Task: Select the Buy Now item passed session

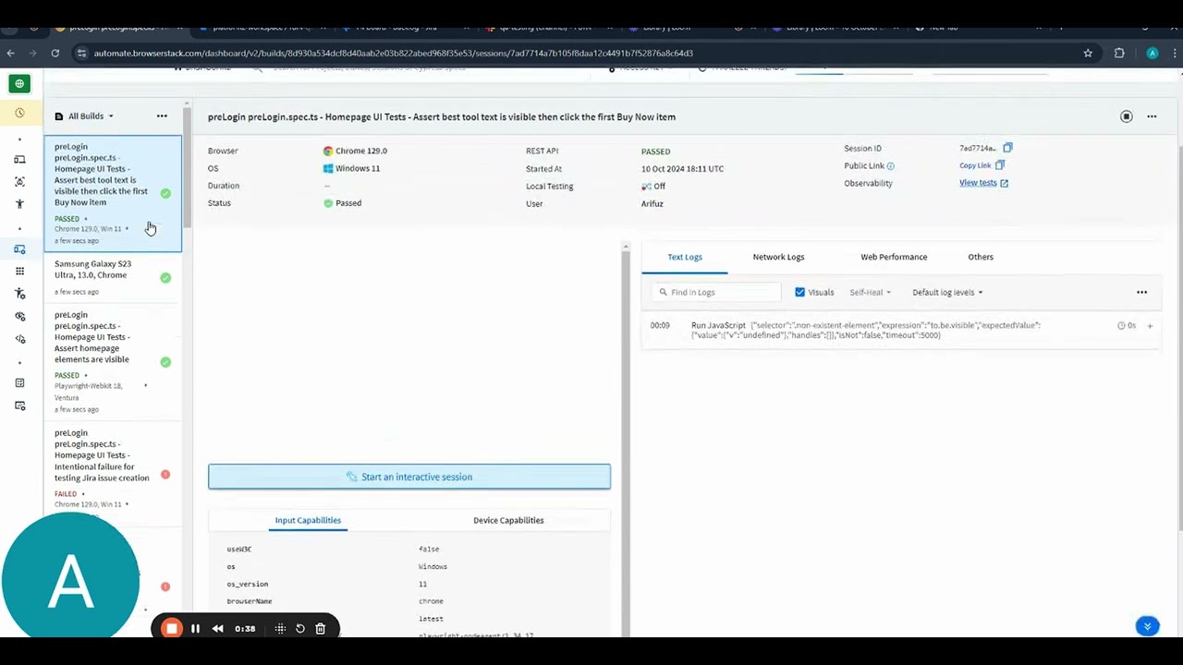Action: tap(113, 193)
